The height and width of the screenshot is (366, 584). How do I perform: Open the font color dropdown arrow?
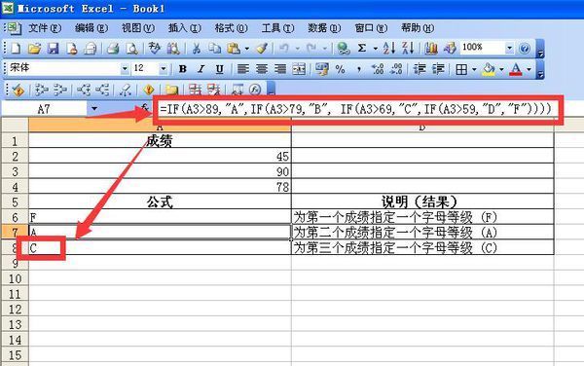click(529, 69)
